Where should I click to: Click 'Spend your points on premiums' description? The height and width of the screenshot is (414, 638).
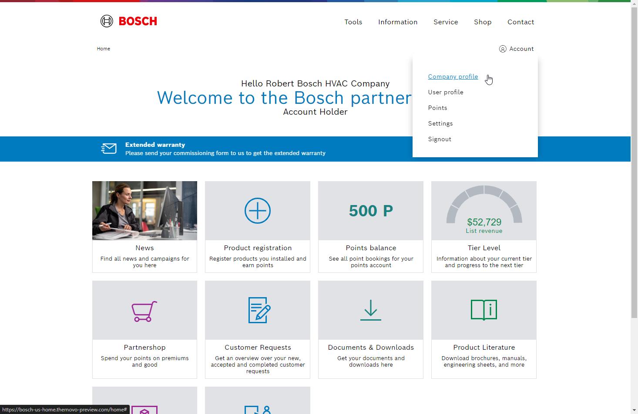click(x=144, y=361)
